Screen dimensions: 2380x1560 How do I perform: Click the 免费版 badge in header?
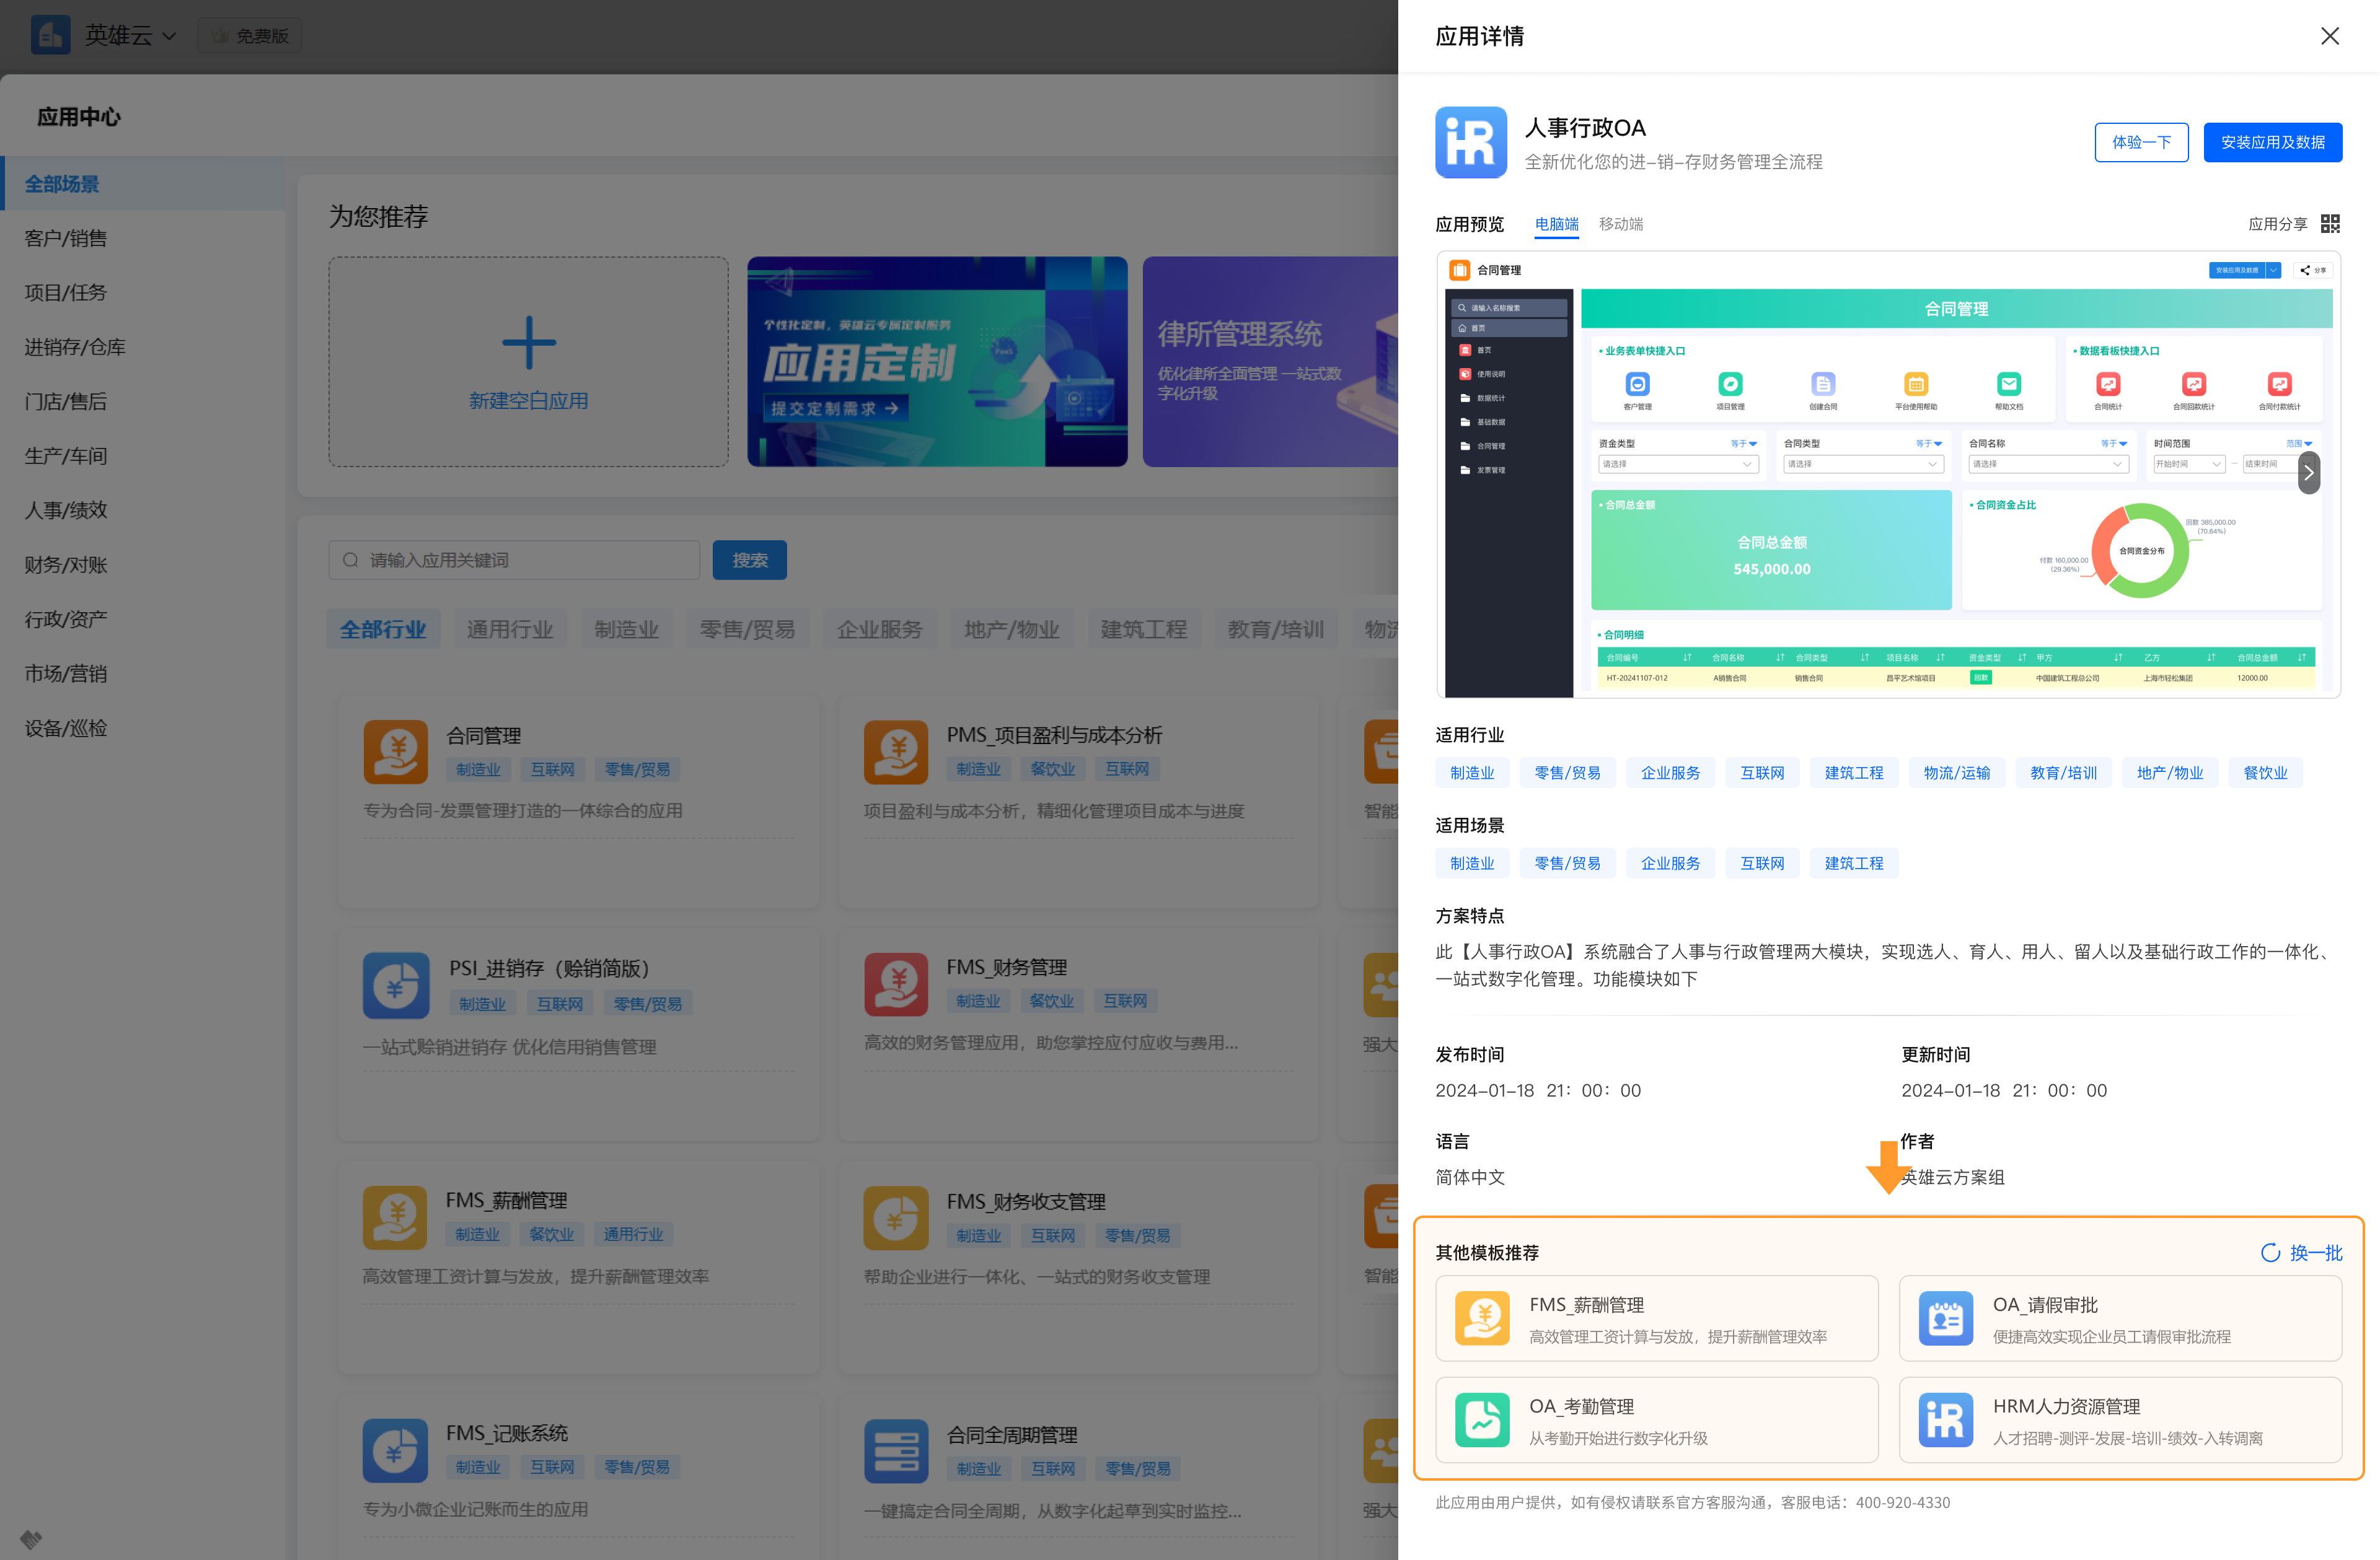click(x=251, y=36)
